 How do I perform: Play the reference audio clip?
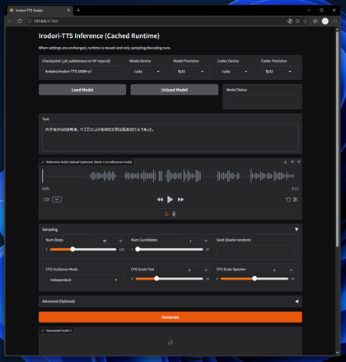170,200
